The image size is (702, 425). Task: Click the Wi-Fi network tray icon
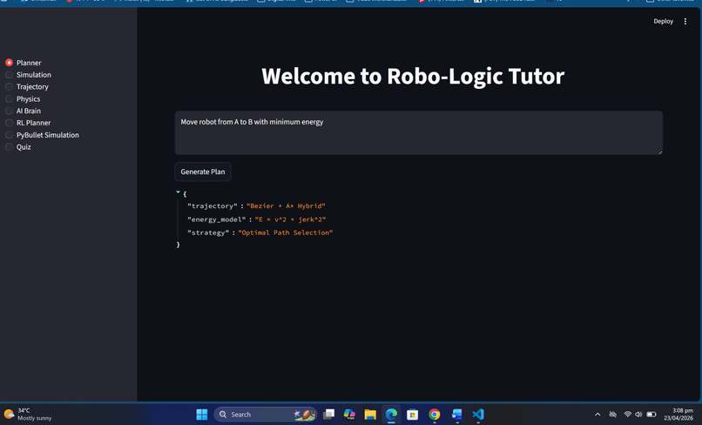click(628, 415)
